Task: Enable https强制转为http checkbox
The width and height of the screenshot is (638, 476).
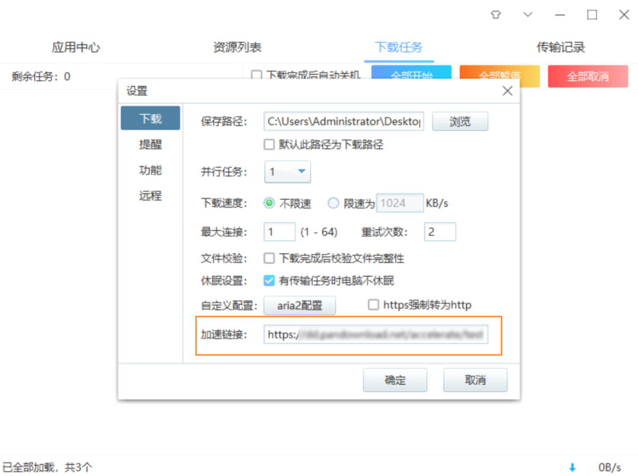Action: [x=373, y=304]
